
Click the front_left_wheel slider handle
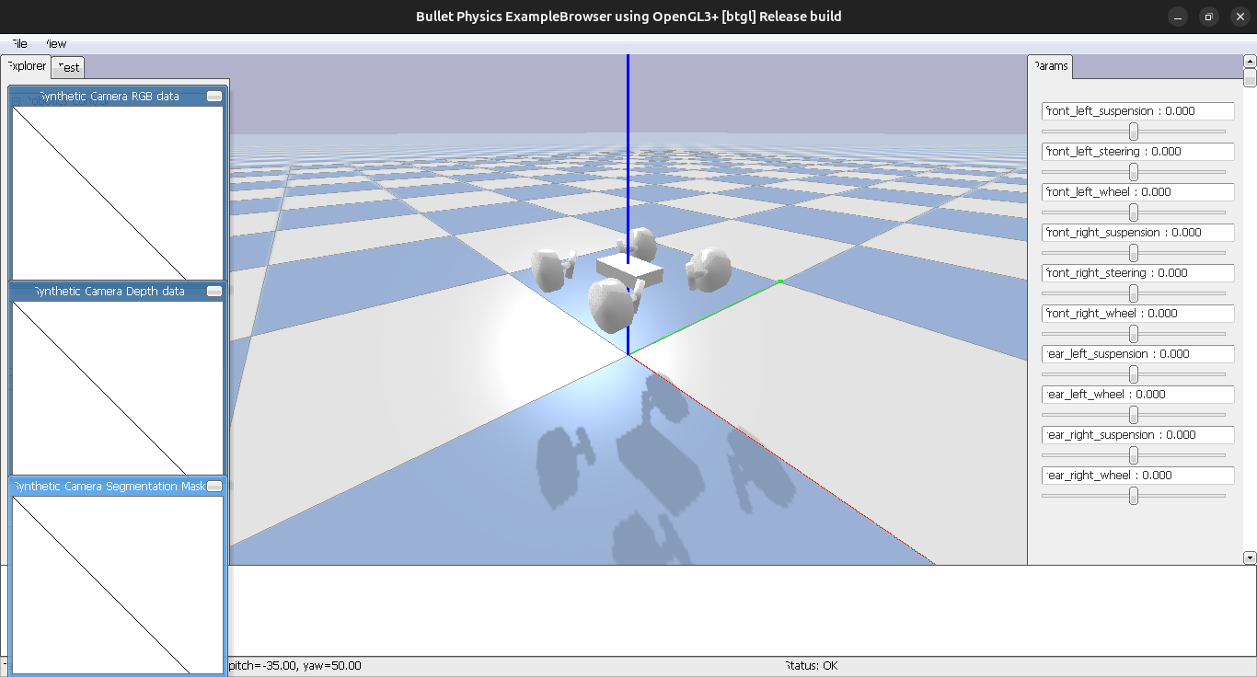pos(1134,212)
